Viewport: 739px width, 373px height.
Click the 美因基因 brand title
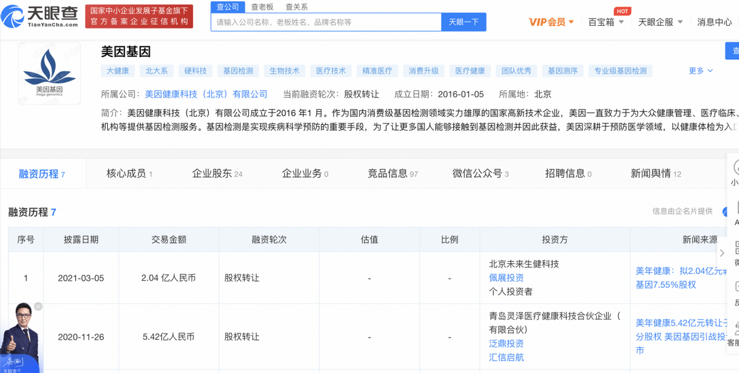click(x=126, y=52)
